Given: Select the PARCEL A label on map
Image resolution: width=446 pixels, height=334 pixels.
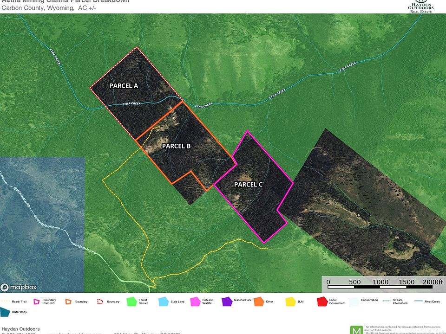Looking at the screenshot, I should click(x=124, y=86).
